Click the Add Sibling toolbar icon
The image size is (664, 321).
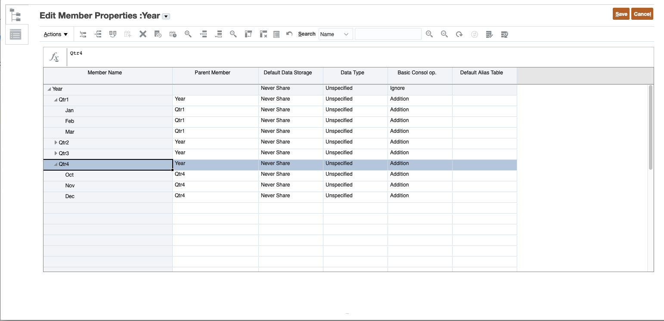tap(98, 34)
